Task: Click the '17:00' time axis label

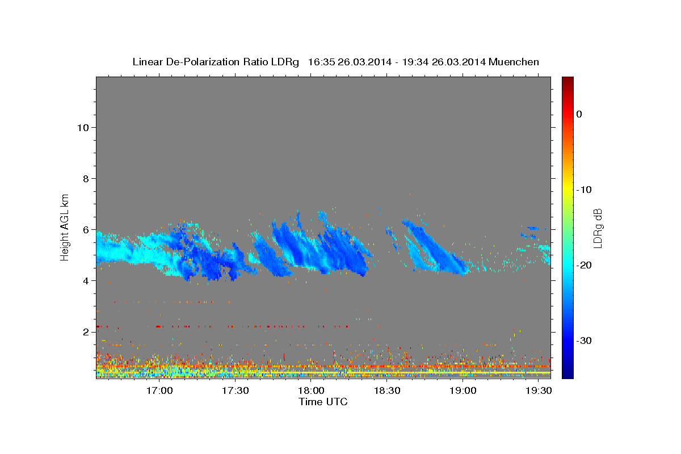Action: 160,391
